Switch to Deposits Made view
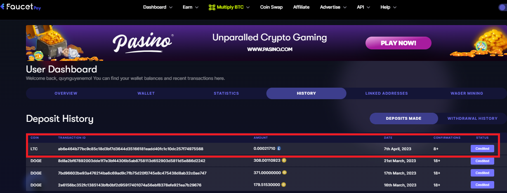507x193 pixels. pyautogui.click(x=403, y=119)
